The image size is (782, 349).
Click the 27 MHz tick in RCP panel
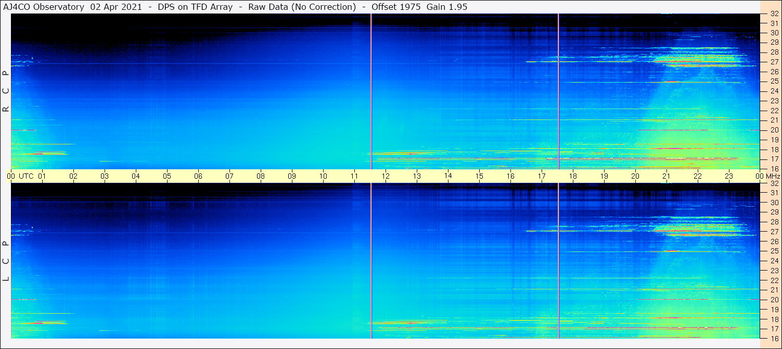click(x=774, y=62)
